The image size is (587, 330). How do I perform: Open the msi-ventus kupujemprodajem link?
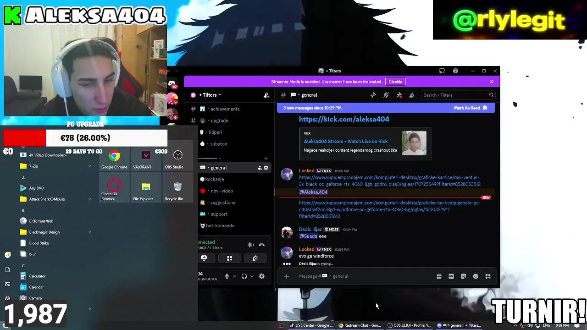[x=389, y=181]
